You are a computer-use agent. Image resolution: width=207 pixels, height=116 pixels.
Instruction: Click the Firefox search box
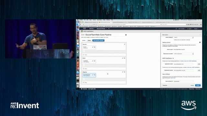[174, 24]
